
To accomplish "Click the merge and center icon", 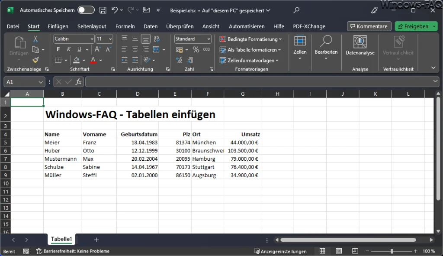I will (x=156, y=49).
